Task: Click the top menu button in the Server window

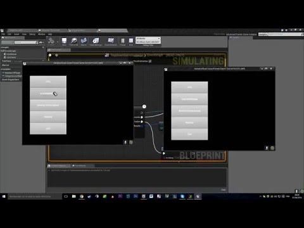Action: (x=48, y=82)
